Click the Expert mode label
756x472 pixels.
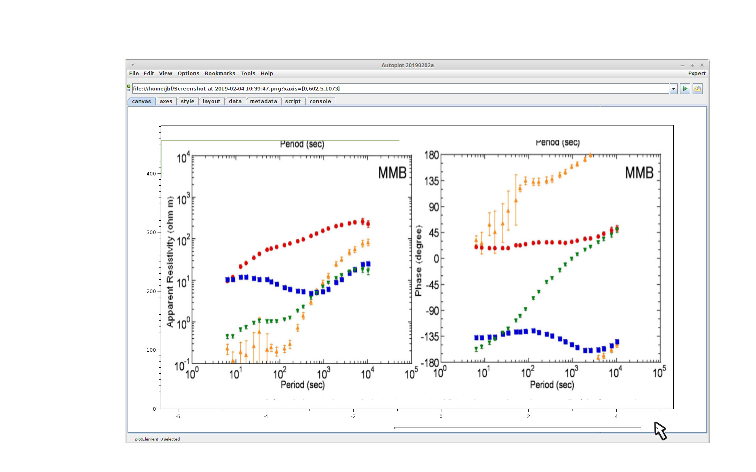pos(697,74)
